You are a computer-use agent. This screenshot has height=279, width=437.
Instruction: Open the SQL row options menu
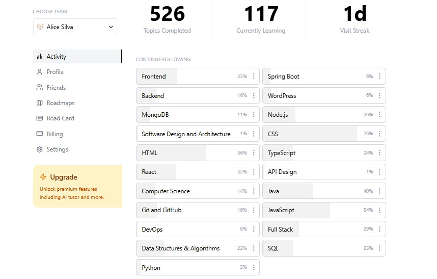click(379, 248)
